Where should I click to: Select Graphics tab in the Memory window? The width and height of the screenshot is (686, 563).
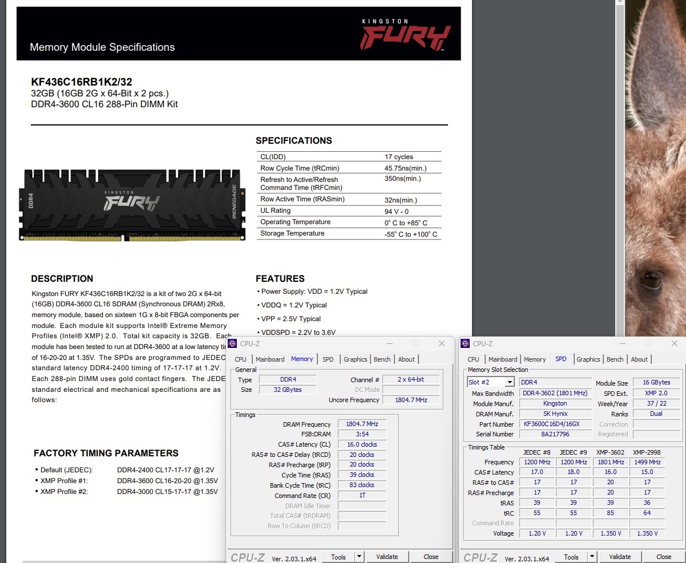click(355, 359)
